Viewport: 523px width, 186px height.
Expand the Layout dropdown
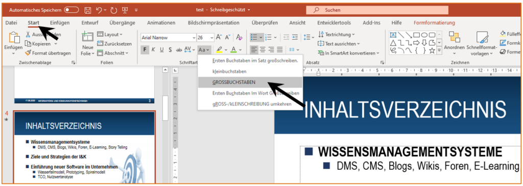click(110, 34)
